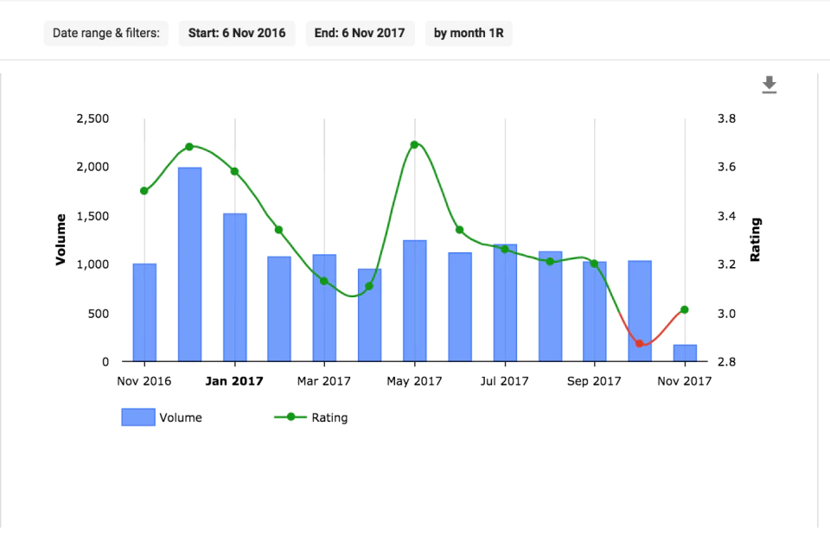Click the Nov 2016 volume bar
Viewport: 830px width, 547px height.
[x=144, y=313]
